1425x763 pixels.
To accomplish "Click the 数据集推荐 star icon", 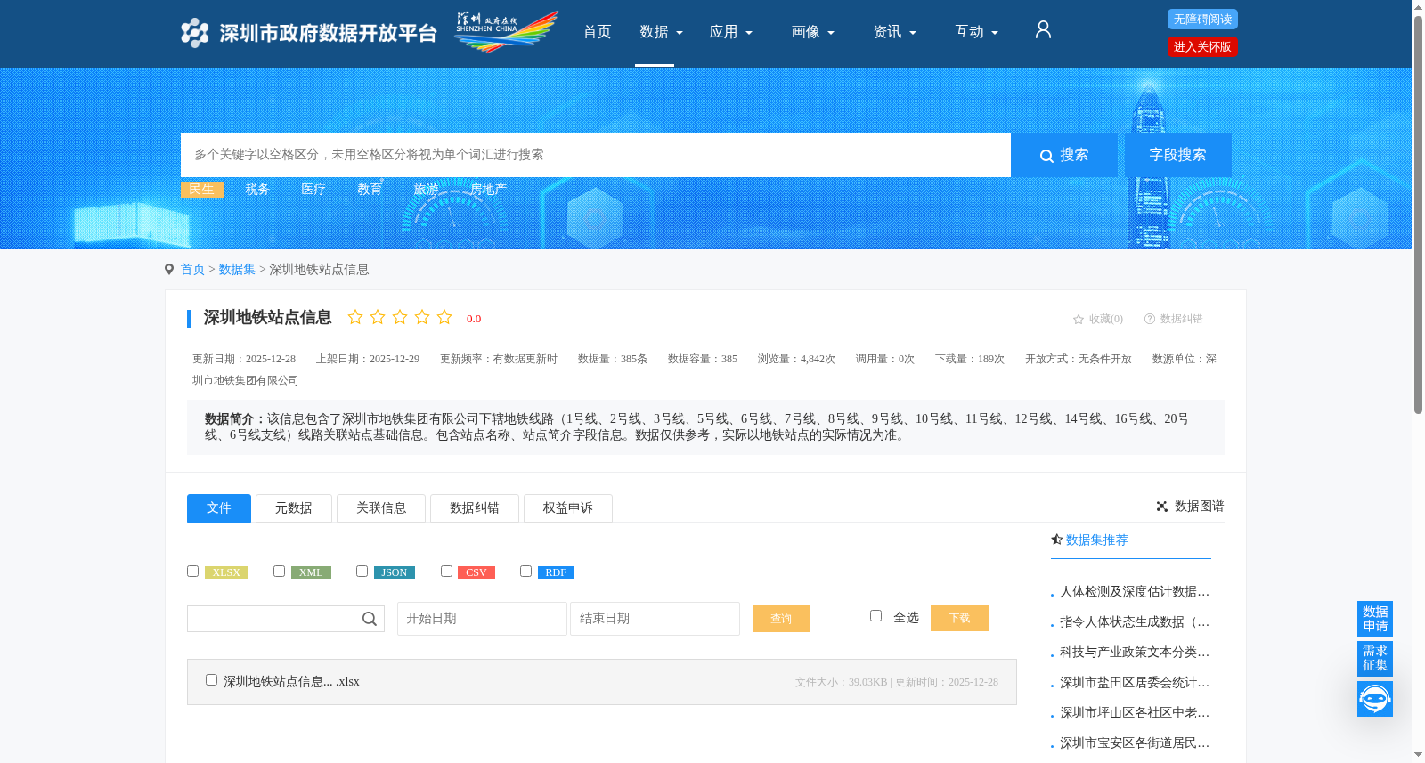I will click(x=1057, y=540).
